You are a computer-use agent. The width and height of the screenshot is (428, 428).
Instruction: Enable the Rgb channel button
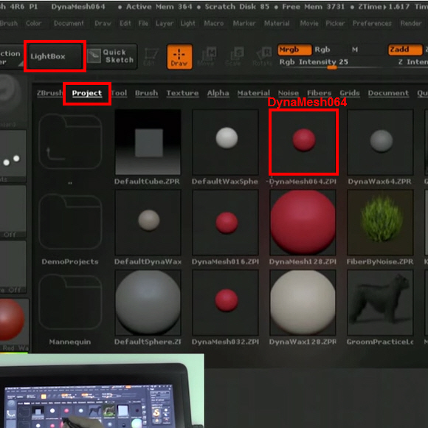click(322, 49)
